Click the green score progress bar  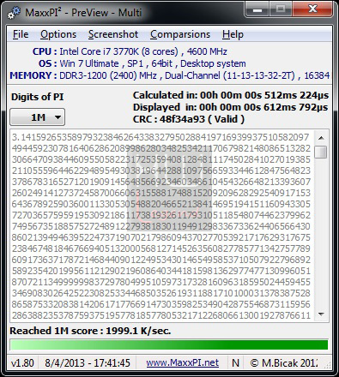pyautogui.click(x=169, y=344)
